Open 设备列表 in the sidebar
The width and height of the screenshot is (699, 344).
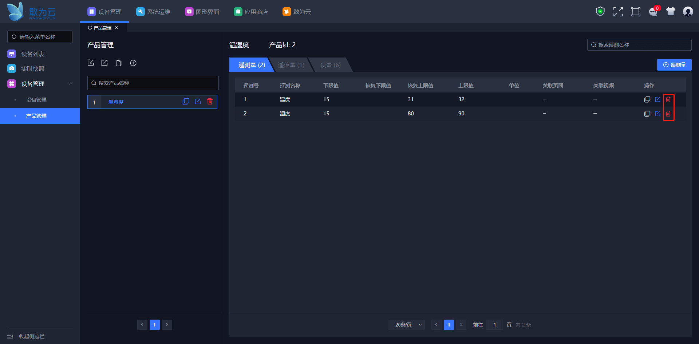[33, 54]
